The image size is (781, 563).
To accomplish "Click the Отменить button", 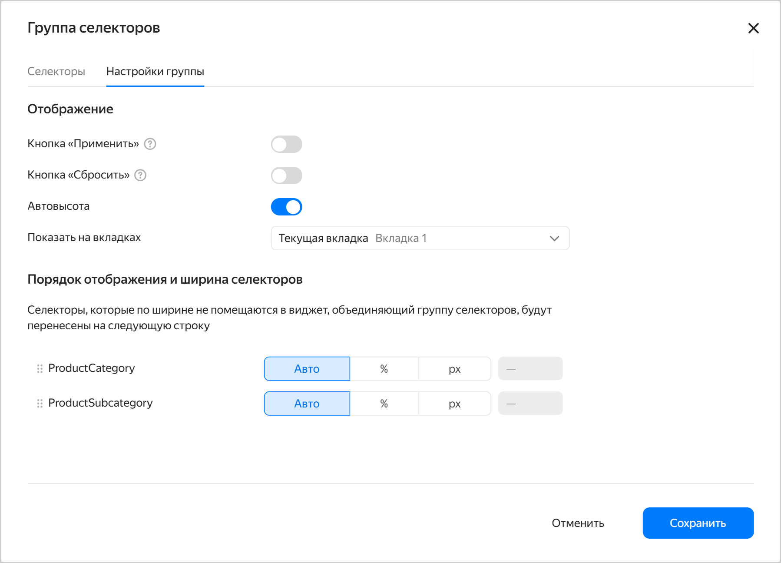I will 578,523.
